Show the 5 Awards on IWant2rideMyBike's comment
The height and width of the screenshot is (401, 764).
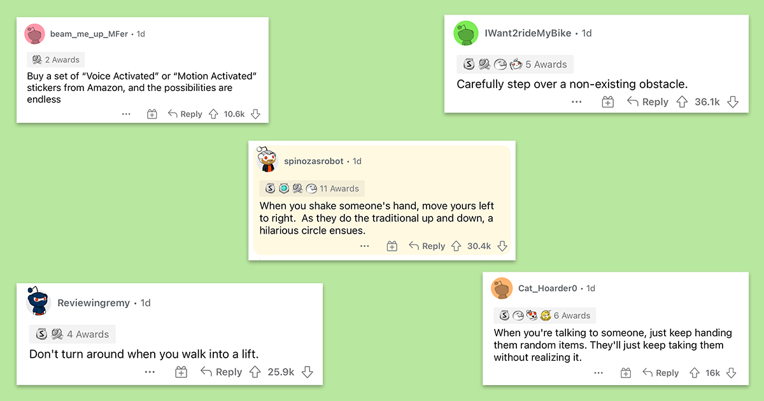pyautogui.click(x=546, y=64)
